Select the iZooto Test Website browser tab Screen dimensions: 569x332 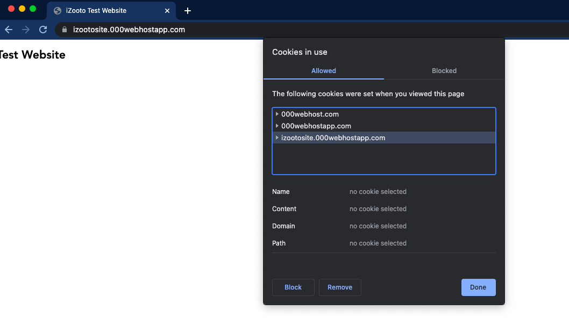(111, 11)
